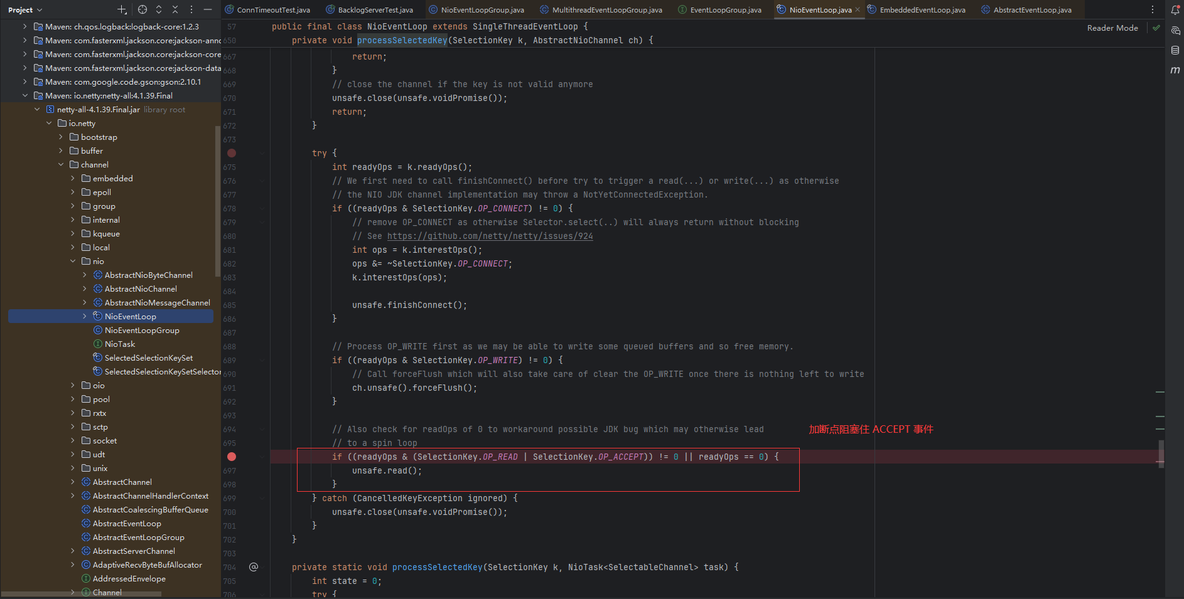1184x599 pixels.
Task: Open the netty issues 924 GitHub link
Action: pyautogui.click(x=490, y=236)
